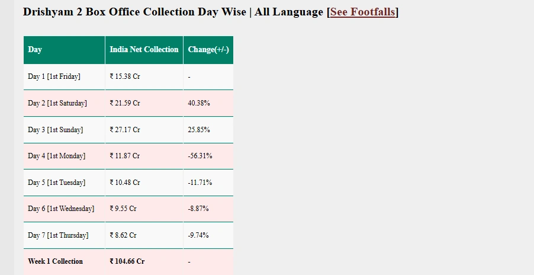Click the Change(+/-) column header

(208, 50)
